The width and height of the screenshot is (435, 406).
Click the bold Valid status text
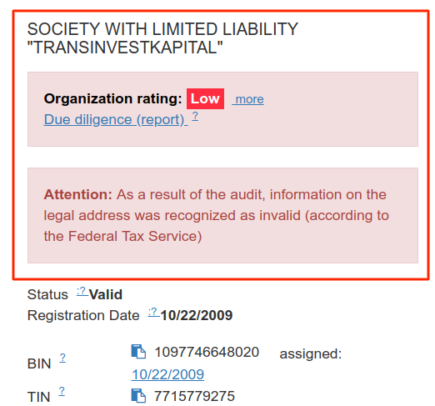point(106,294)
